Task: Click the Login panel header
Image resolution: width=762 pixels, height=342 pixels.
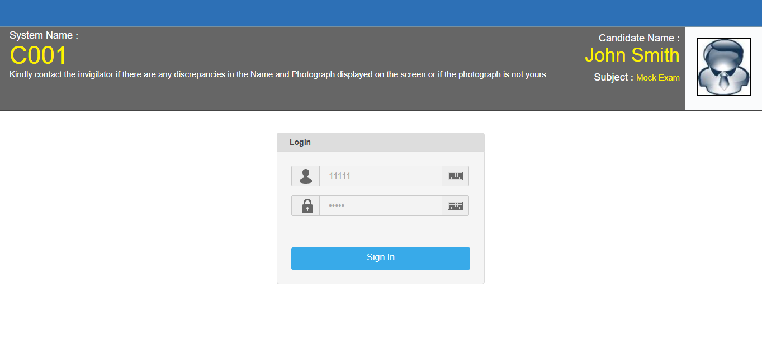Action: point(380,142)
